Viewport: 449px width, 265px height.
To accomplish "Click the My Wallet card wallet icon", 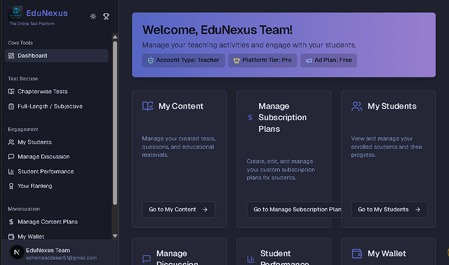I will click(x=357, y=253).
